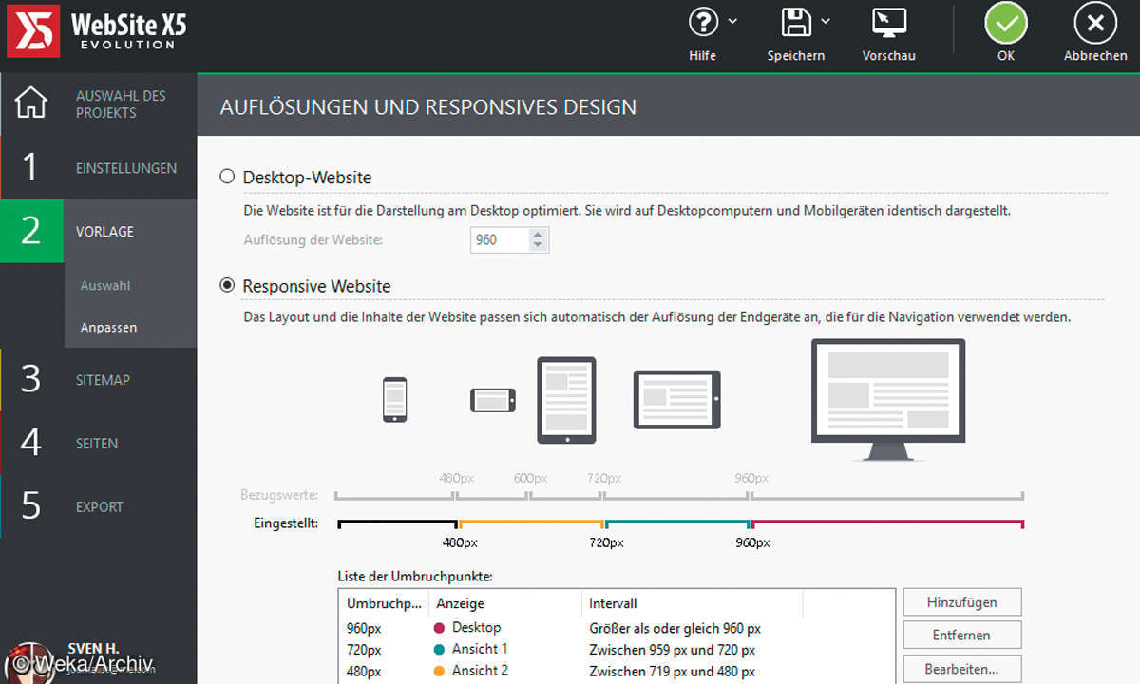
Task: Click the WebSite X5 Evolution logo
Action: tap(97, 29)
